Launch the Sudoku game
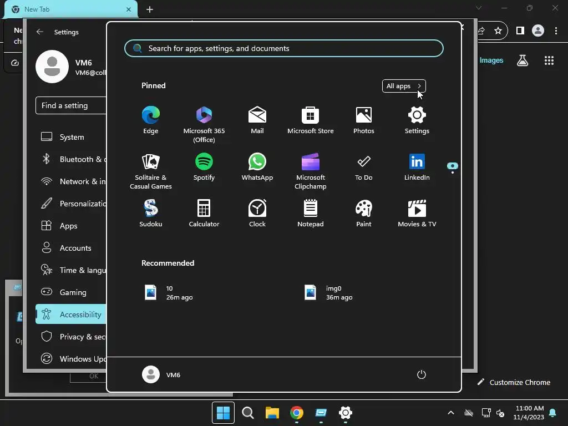The width and height of the screenshot is (568, 426). click(151, 214)
